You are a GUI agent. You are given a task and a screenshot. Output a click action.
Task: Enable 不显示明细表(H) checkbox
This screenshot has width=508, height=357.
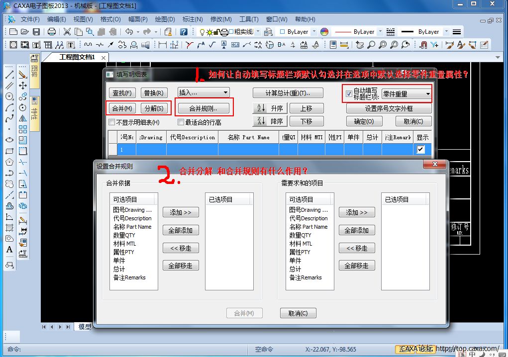click(112, 122)
